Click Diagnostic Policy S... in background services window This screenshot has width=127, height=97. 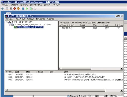coord(78,96)
